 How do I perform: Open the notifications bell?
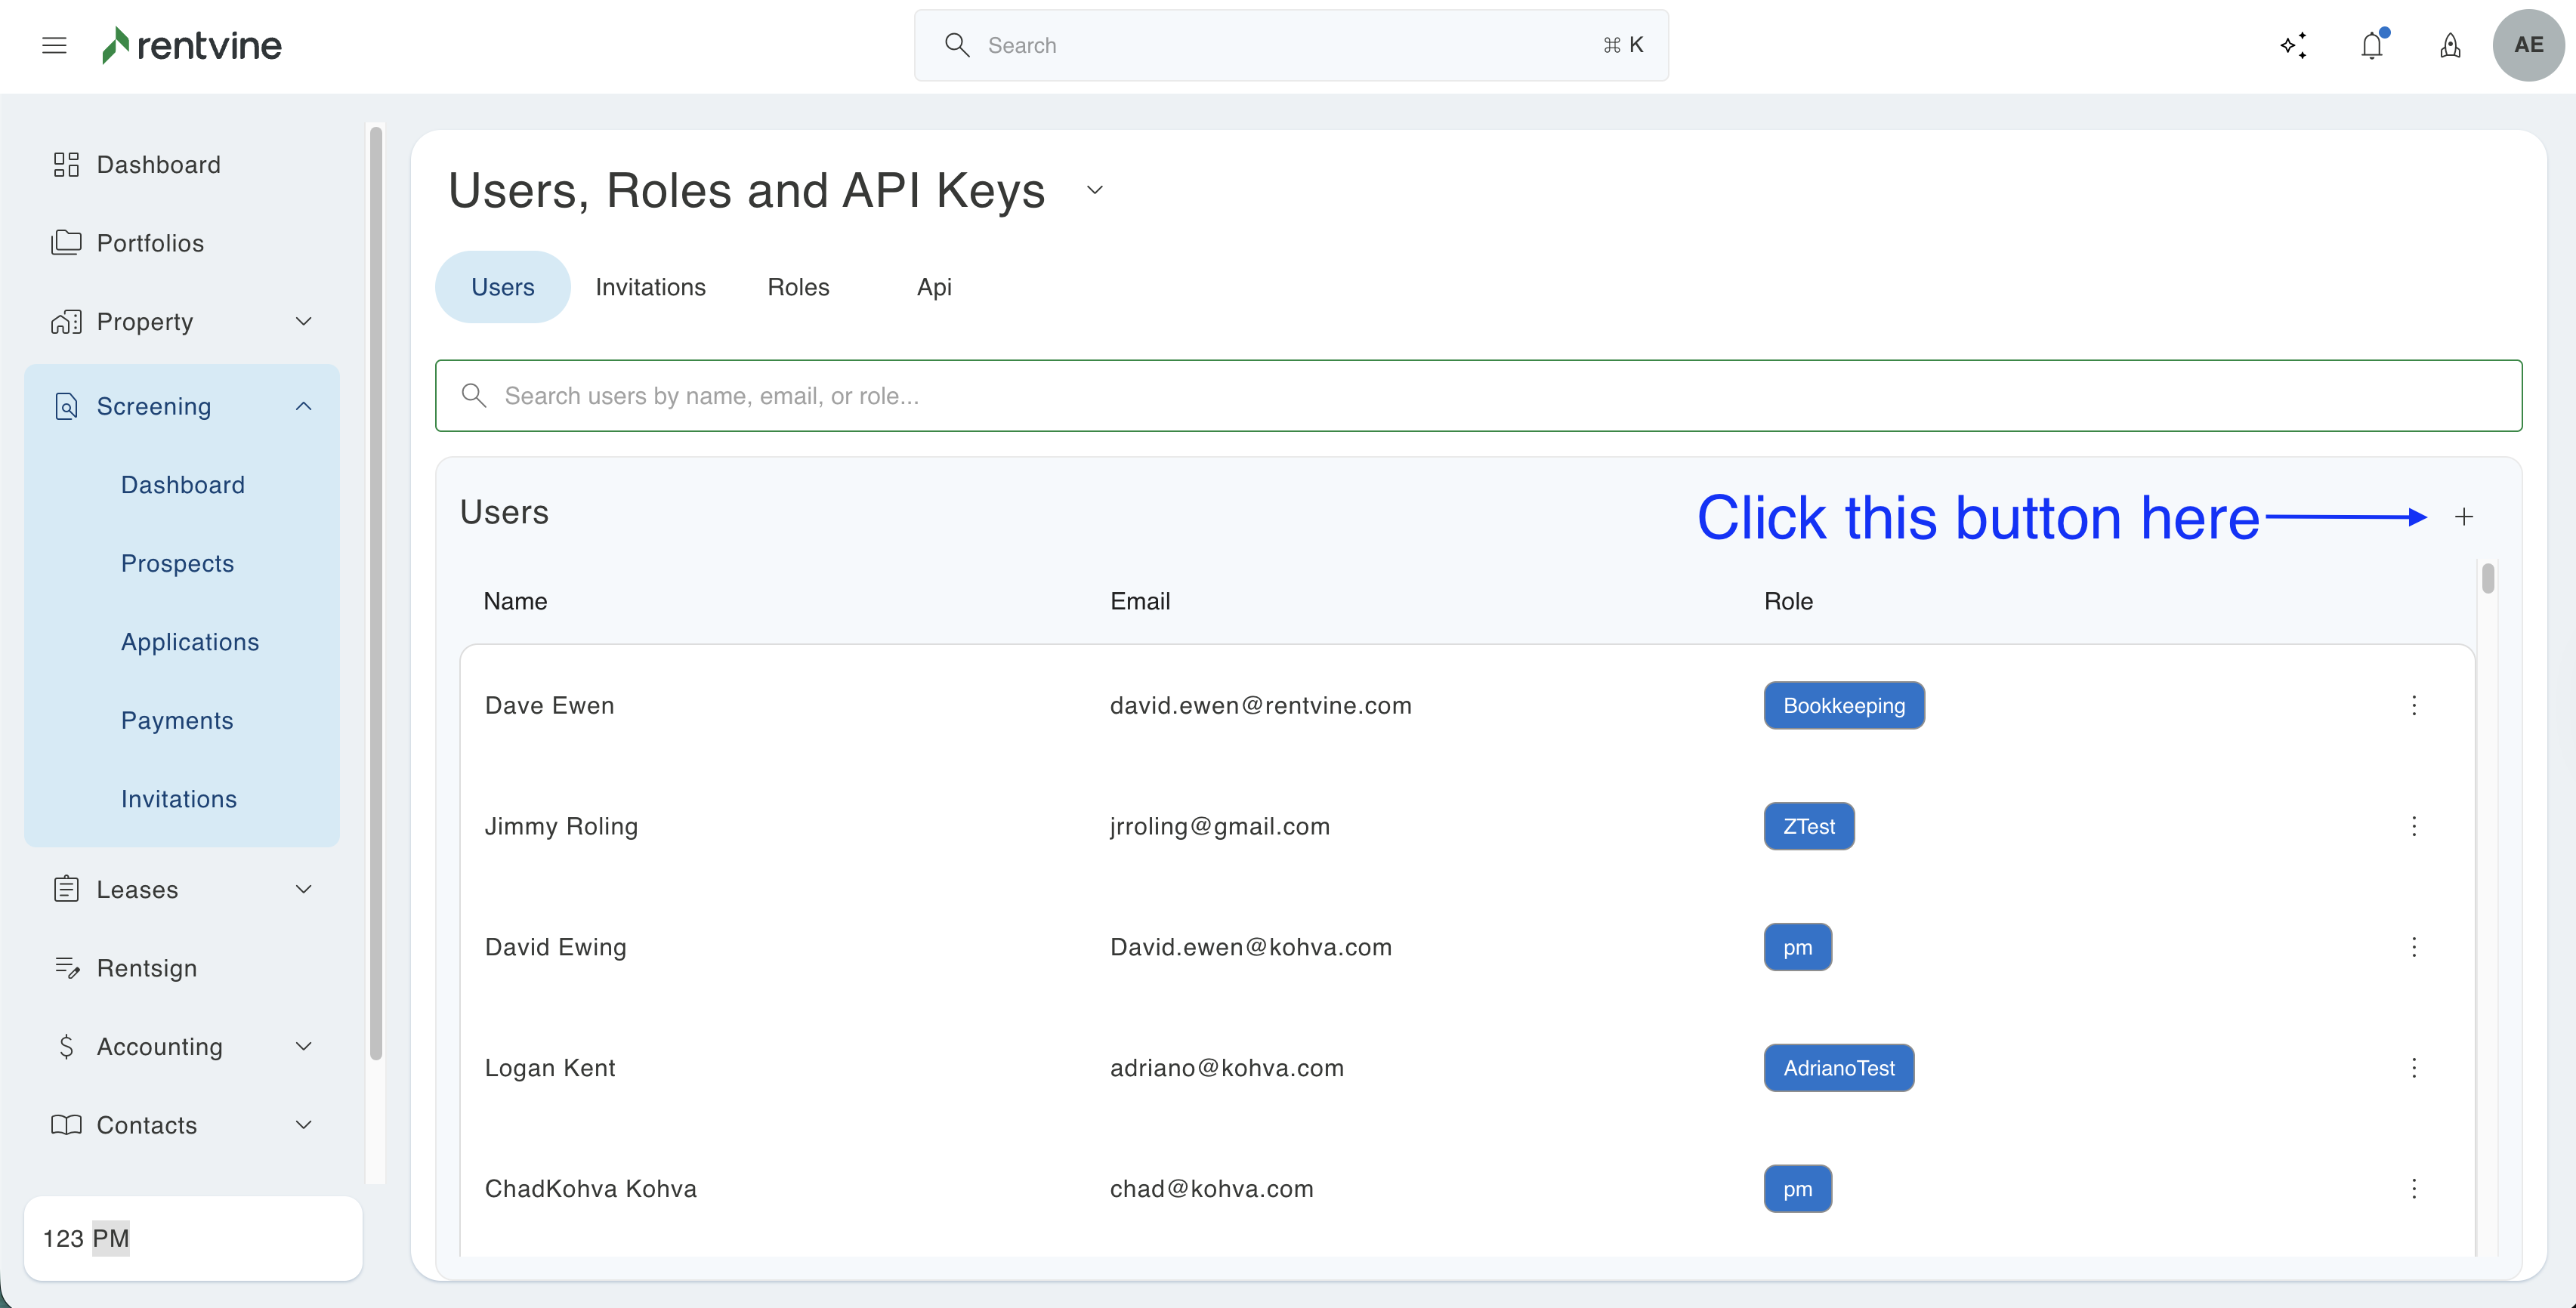point(2372,45)
